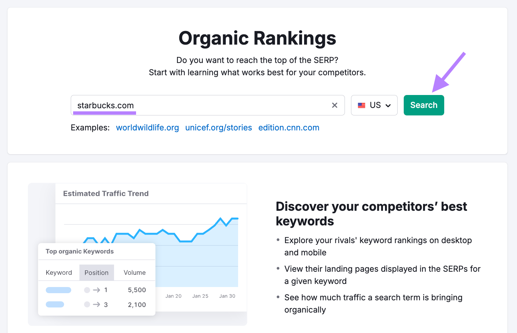Click the keyword bar at position 3

[x=55, y=304]
